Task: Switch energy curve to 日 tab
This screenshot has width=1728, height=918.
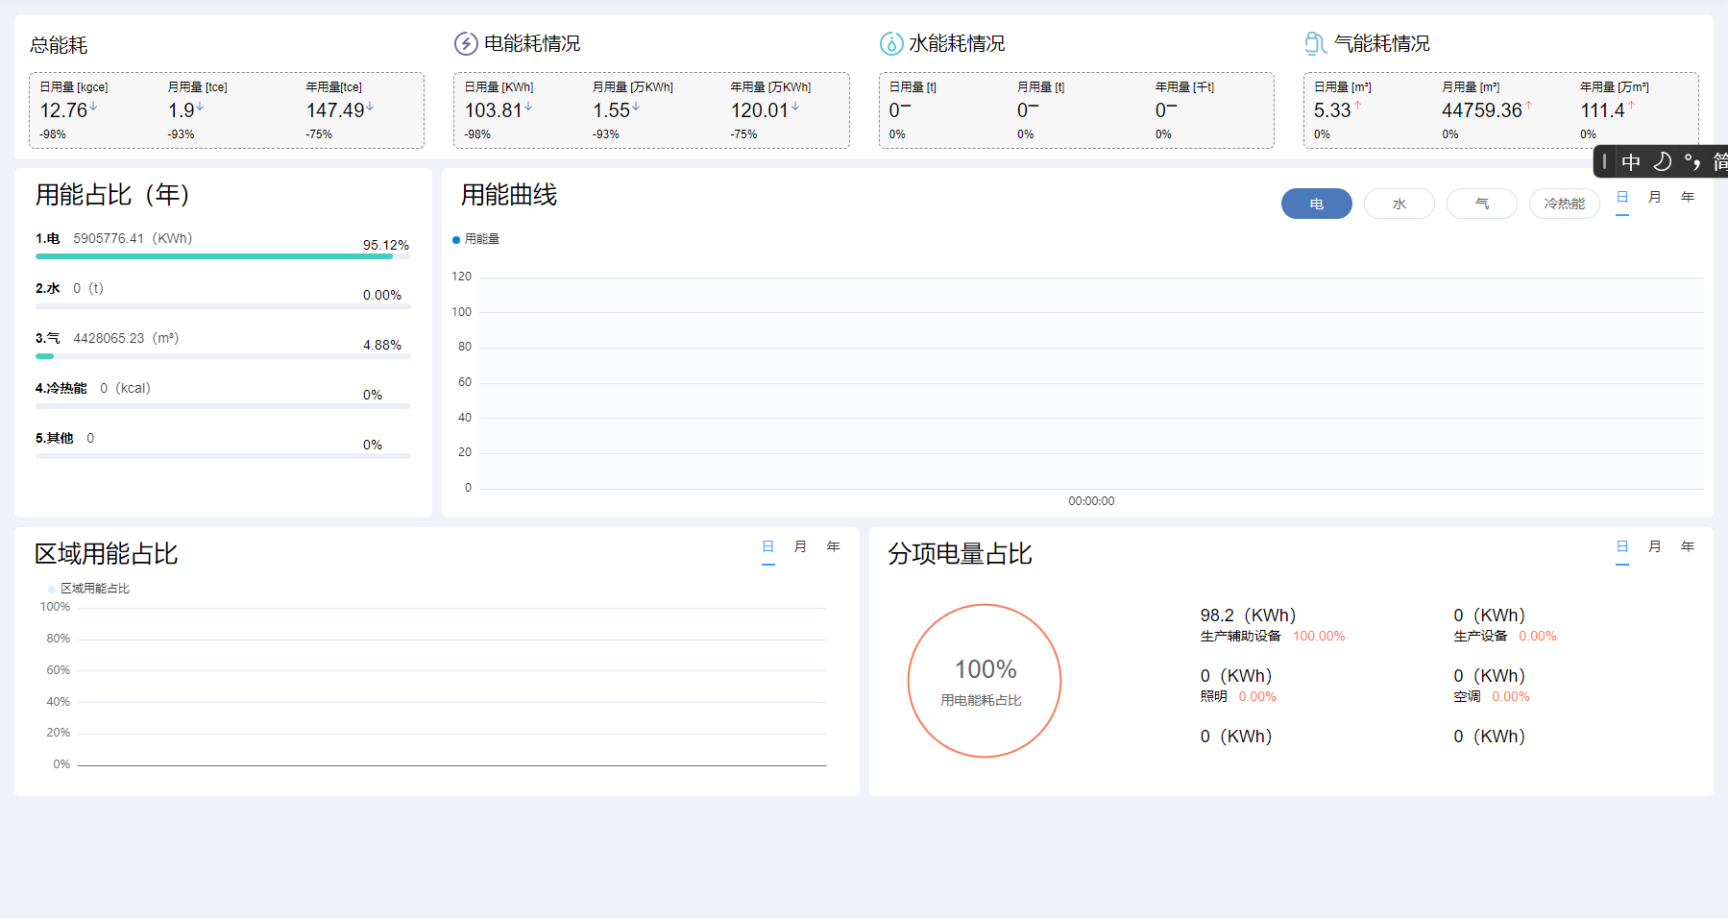Action: tap(1622, 198)
